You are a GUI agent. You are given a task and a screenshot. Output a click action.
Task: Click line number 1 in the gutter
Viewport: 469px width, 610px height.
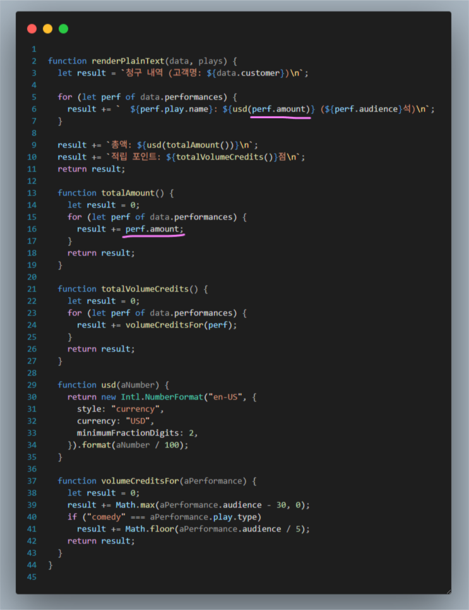coord(34,49)
